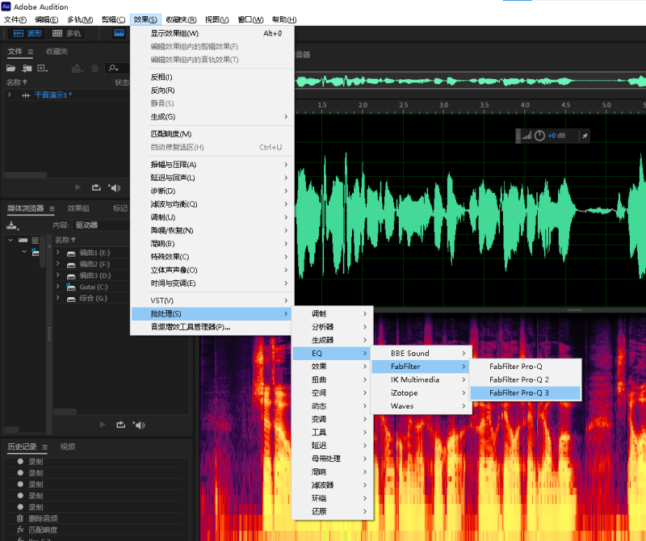Open 音频增效工具管理器 menu entry
Screen dimensions: 646x541
[191, 327]
